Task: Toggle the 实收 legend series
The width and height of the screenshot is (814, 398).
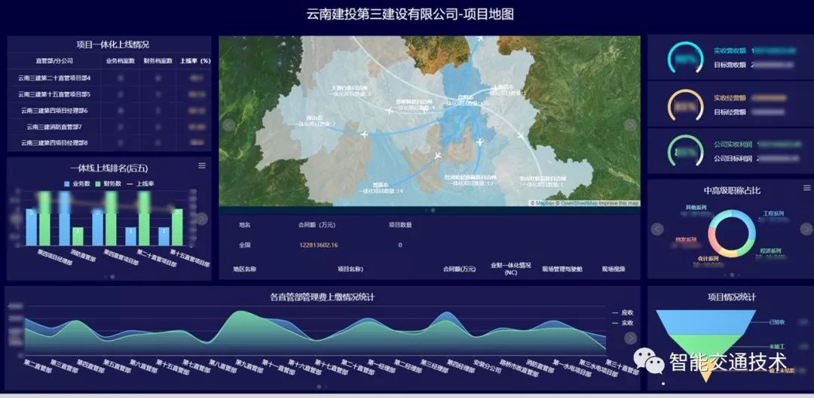Action: click(623, 323)
